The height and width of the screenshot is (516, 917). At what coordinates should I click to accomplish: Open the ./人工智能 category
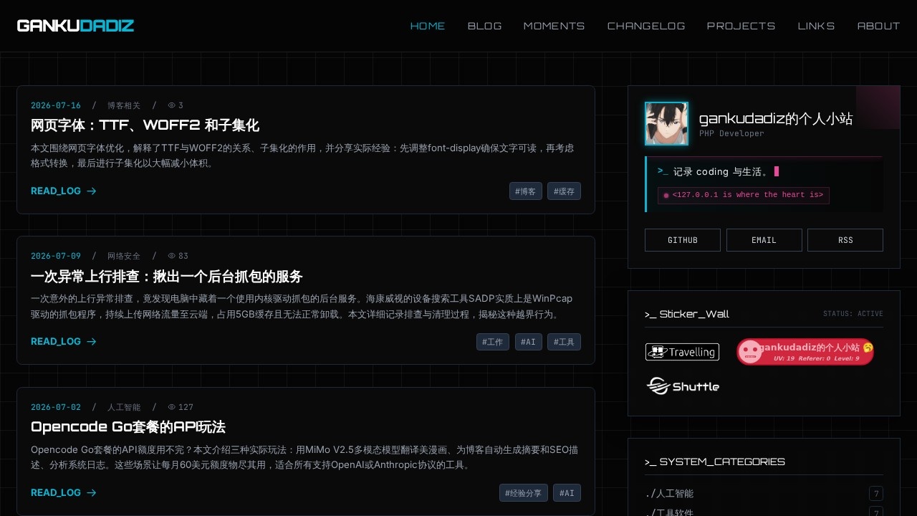pyautogui.click(x=669, y=494)
